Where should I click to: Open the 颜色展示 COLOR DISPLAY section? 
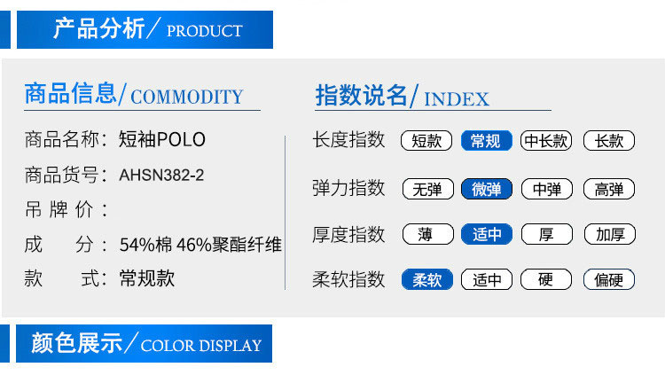(146, 344)
